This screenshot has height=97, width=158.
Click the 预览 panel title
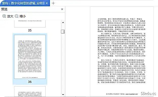(x=4, y=9)
